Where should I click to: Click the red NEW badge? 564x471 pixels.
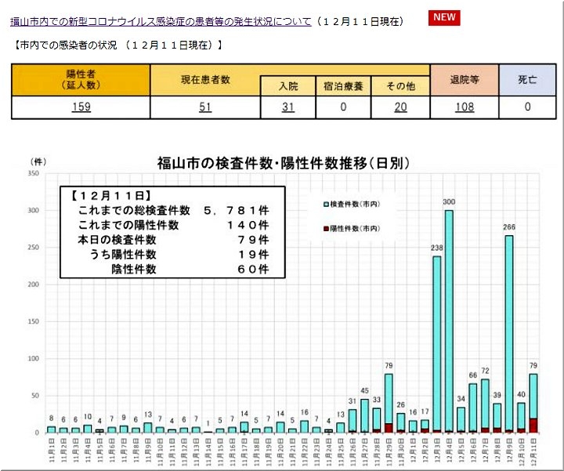pyautogui.click(x=444, y=18)
